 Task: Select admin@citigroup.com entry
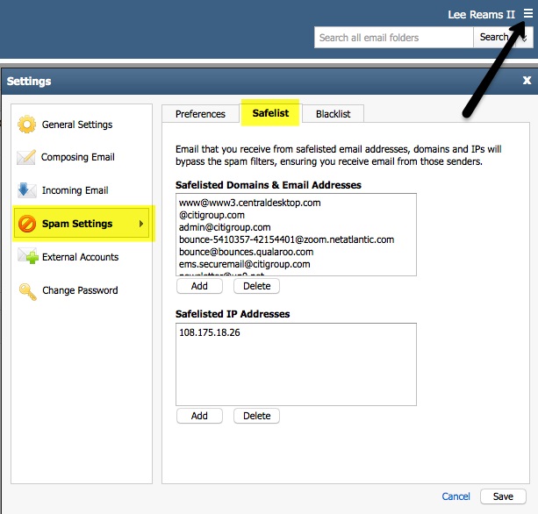pyautogui.click(x=225, y=227)
